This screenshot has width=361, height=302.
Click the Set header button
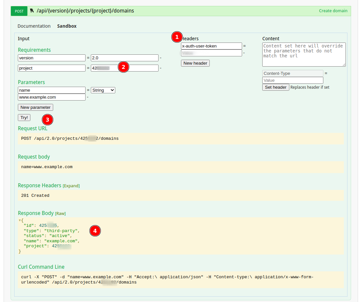275,87
